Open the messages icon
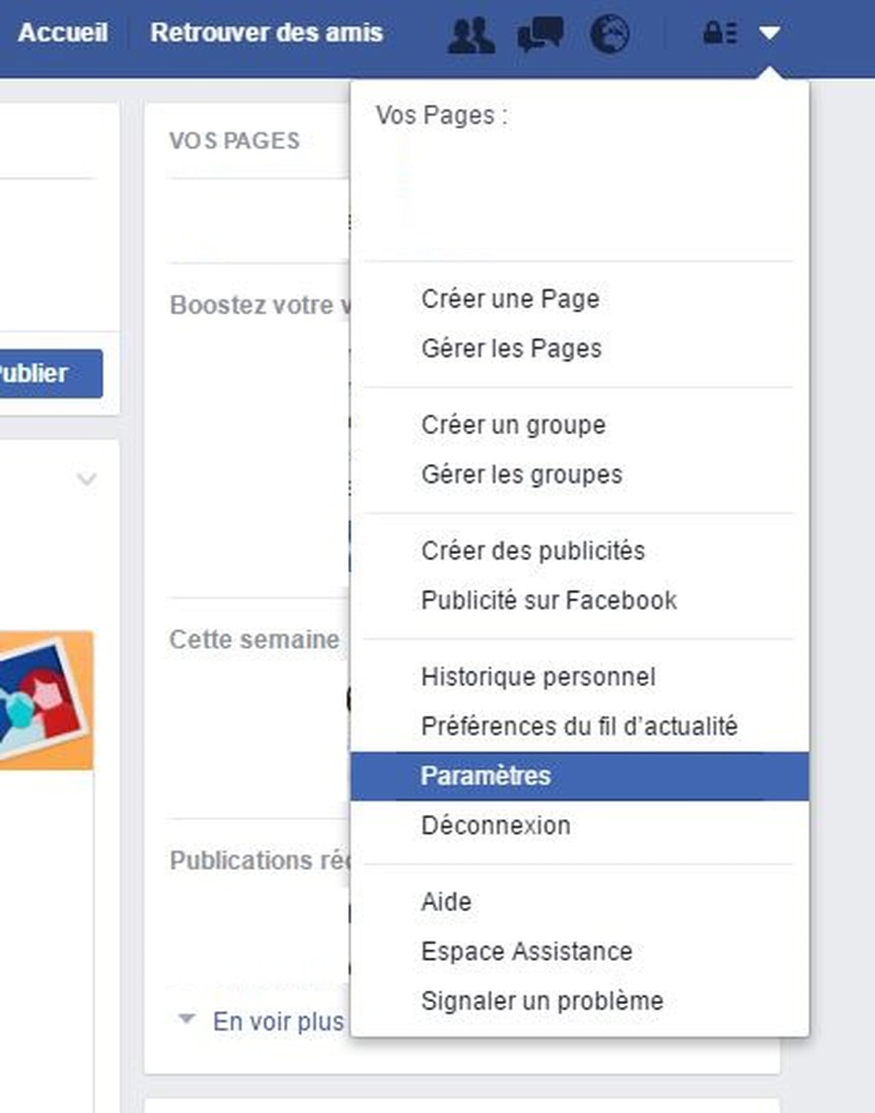Image resolution: width=875 pixels, height=1113 pixels. point(540,34)
